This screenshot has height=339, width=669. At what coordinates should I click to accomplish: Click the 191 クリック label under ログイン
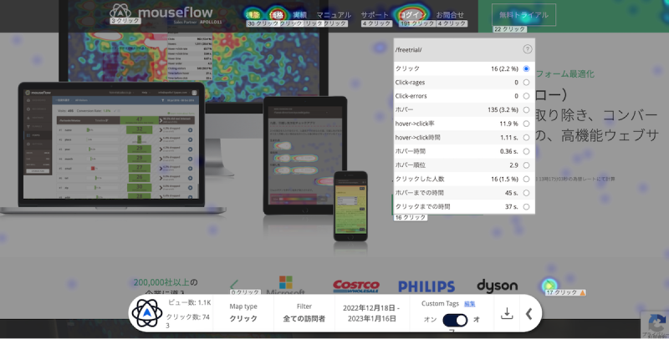[417, 23]
